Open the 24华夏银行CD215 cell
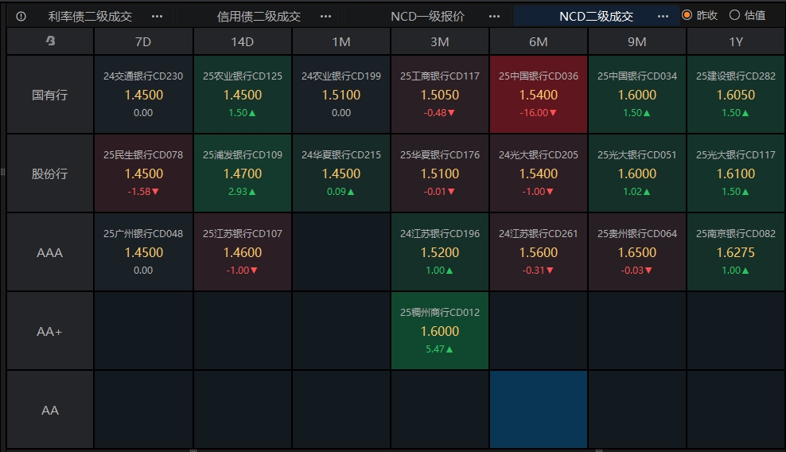786x452 pixels. (x=341, y=173)
